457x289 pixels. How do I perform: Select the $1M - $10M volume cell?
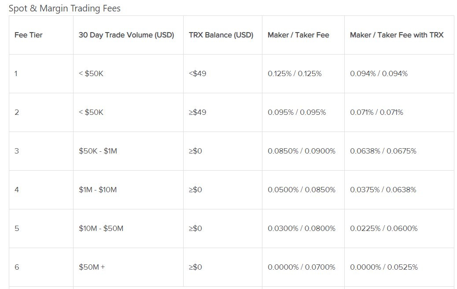98,190
